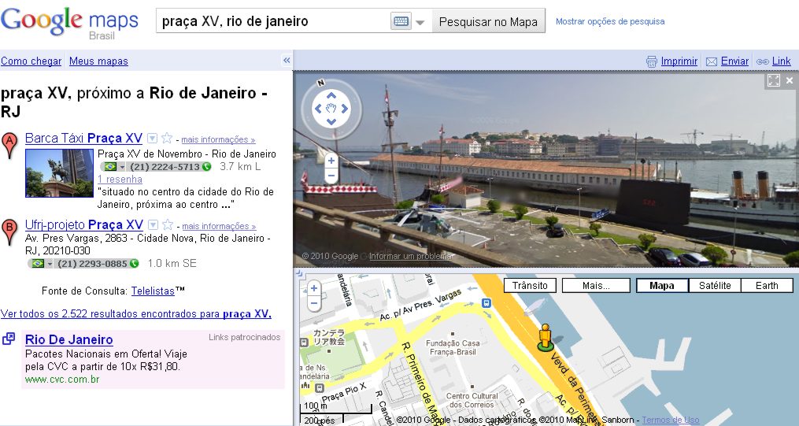The image size is (799, 426).
Task: Click red marker B pin in results
Action: [9, 232]
